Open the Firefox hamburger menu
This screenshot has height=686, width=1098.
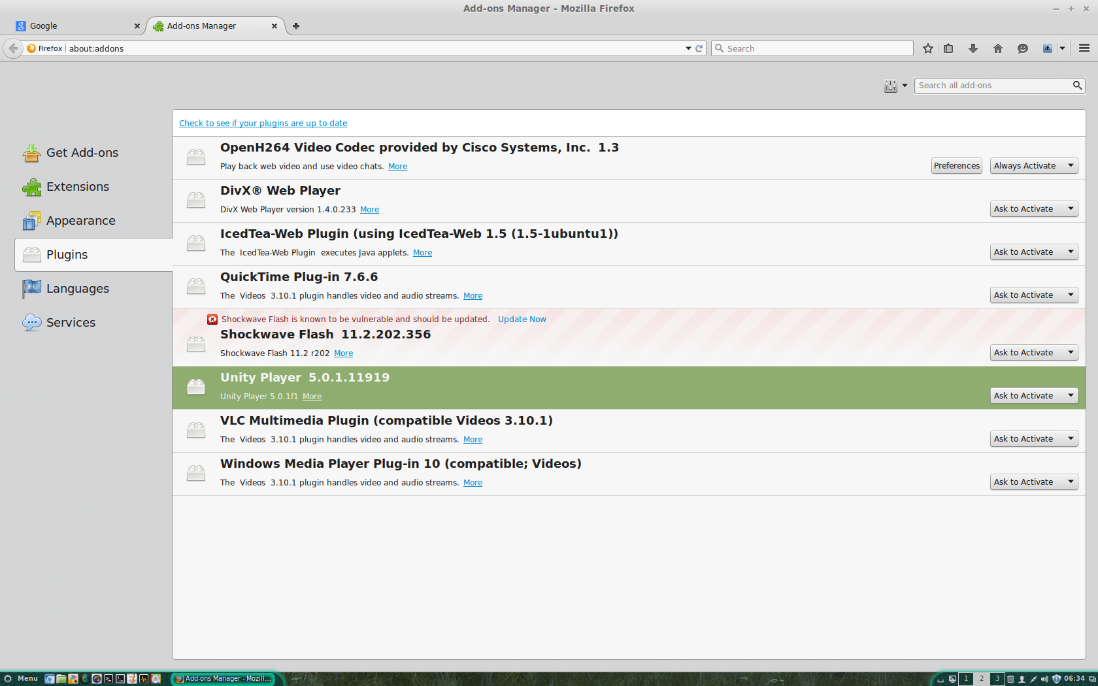1084,48
